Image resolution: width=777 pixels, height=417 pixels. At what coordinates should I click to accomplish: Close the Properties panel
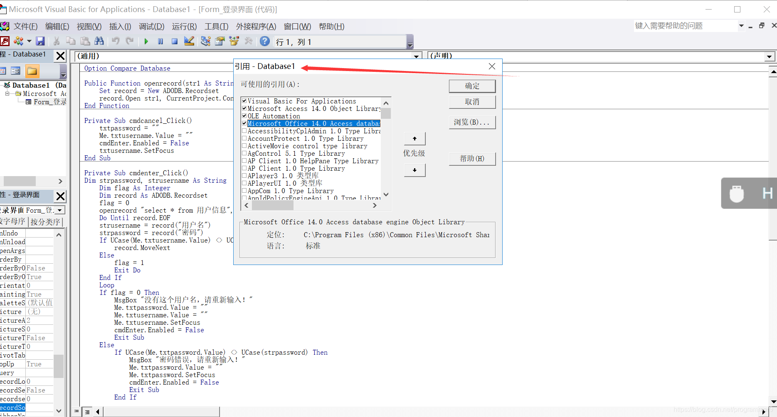click(60, 196)
